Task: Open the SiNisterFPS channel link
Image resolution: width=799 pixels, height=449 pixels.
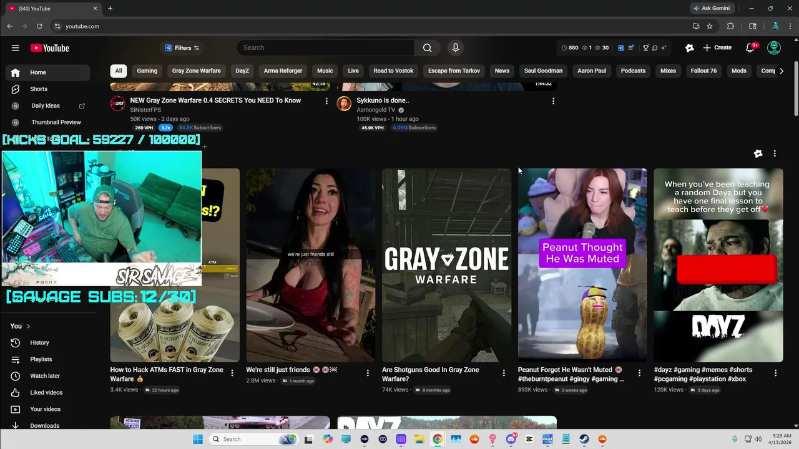Action: [145, 110]
